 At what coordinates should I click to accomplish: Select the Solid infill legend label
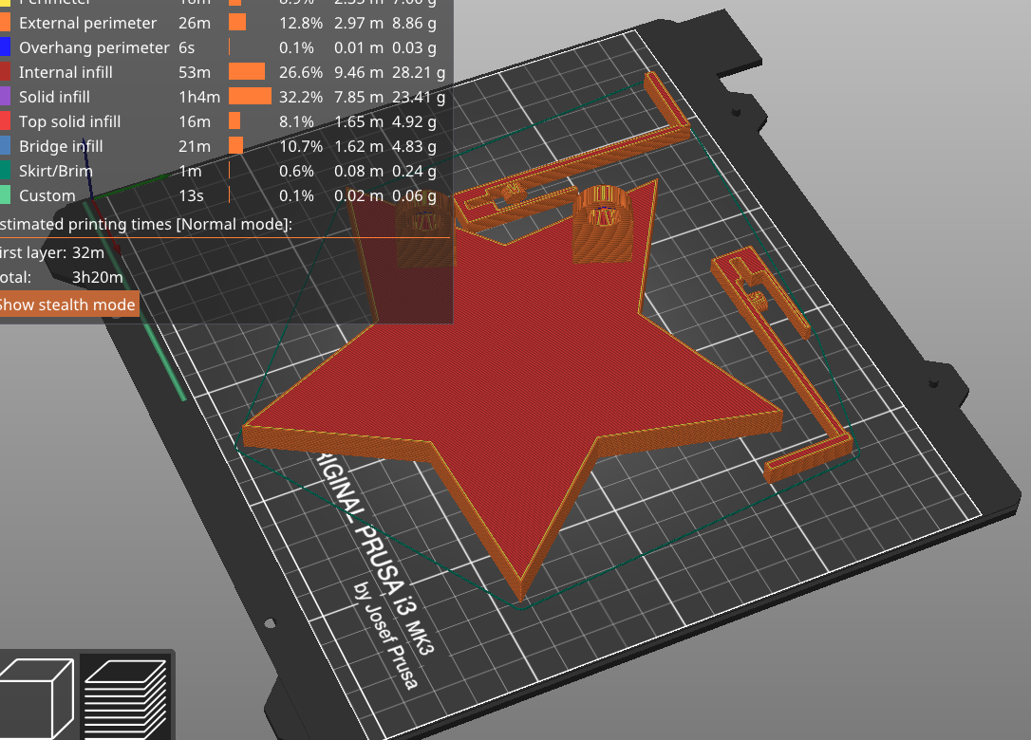tap(54, 98)
